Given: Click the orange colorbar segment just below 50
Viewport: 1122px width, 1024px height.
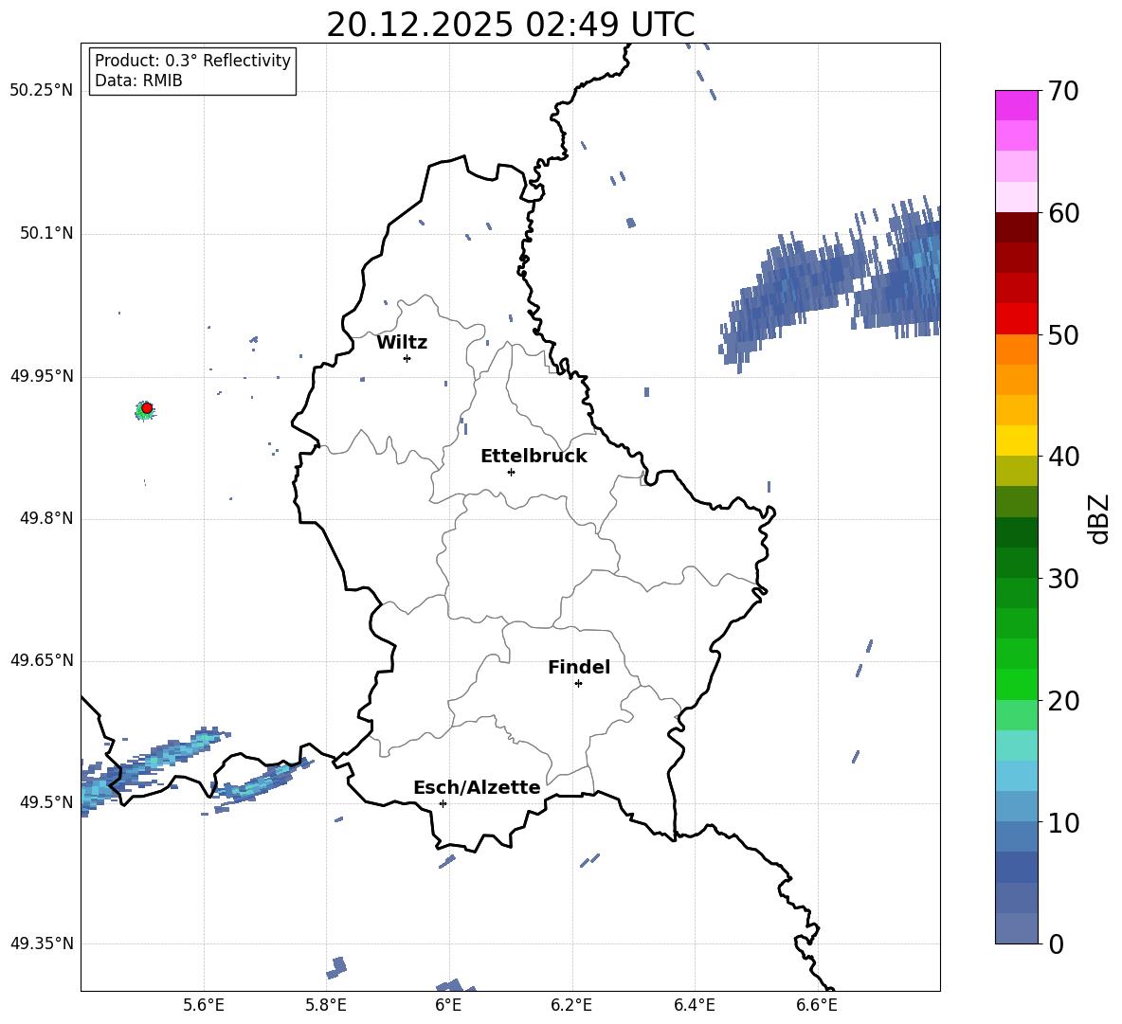Looking at the screenshot, I should tap(1016, 349).
